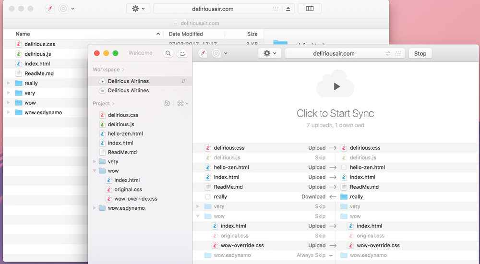480x264 pixels.
Task: Click deliriousair.com address field in back window
Action: click(x=224, y=9)
